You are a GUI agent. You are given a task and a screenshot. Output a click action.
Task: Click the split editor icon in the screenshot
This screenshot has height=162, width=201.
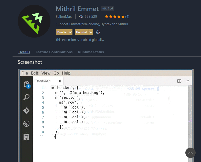tap(179, 81)
